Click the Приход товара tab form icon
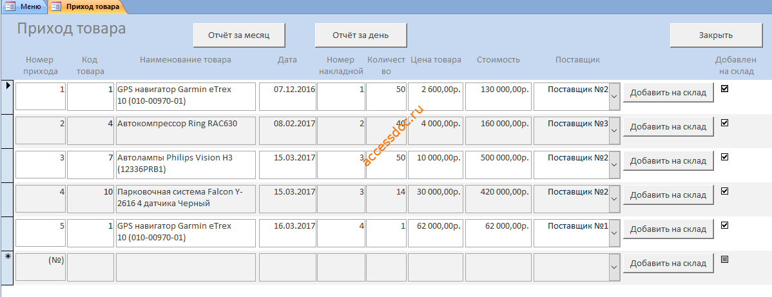Viewport: 772px width, 297px height. coord(57,7)
